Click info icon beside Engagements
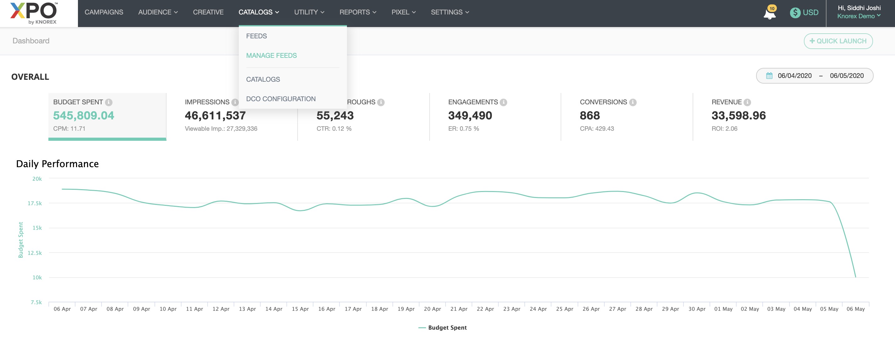This screenshot has width=895, height=340. tap(503, 102)
